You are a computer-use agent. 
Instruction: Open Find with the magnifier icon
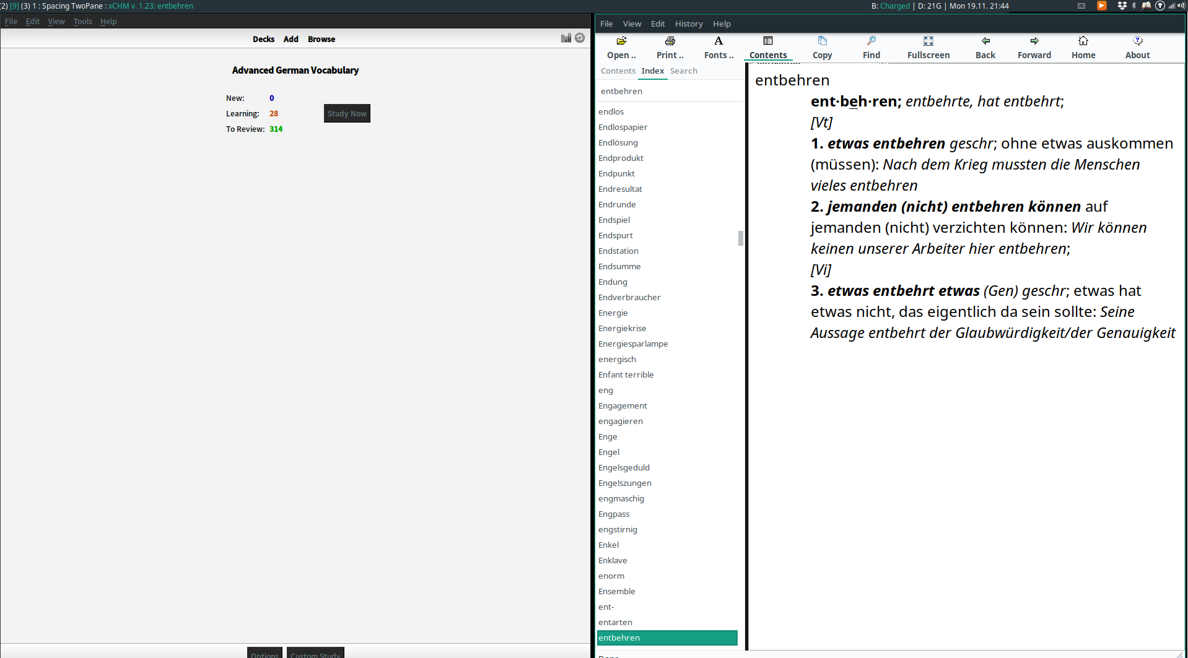click(x=871, y=46)
